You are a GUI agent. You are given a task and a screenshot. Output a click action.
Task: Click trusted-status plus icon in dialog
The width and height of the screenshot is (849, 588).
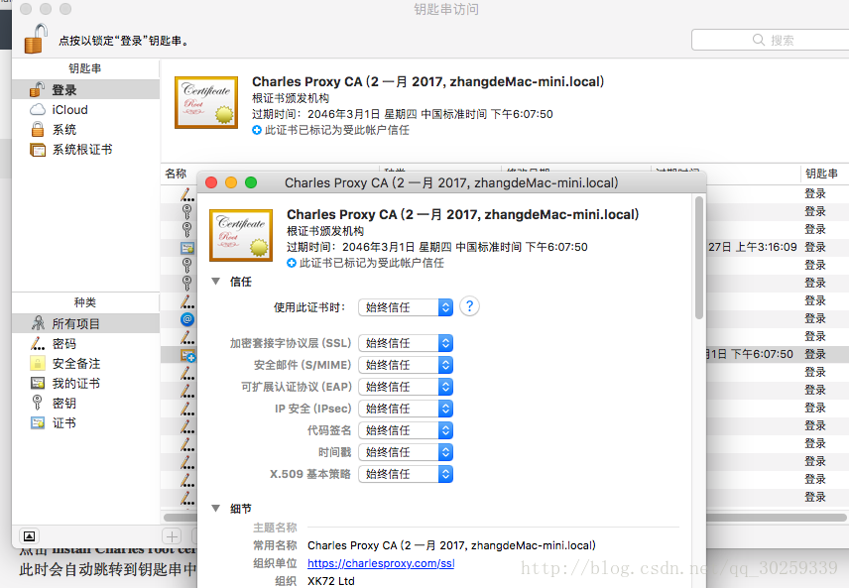click(292, 263)
